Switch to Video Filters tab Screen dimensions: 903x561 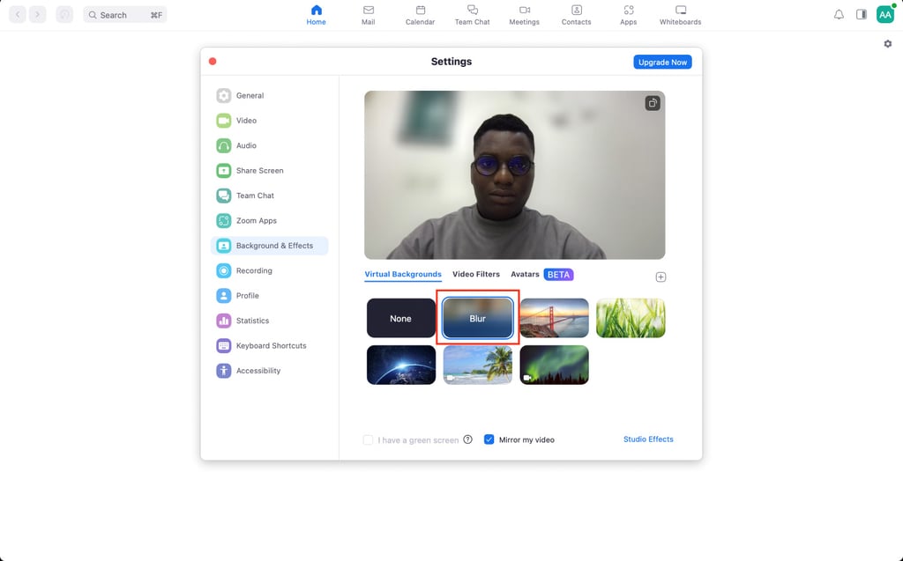coord(475,275)
